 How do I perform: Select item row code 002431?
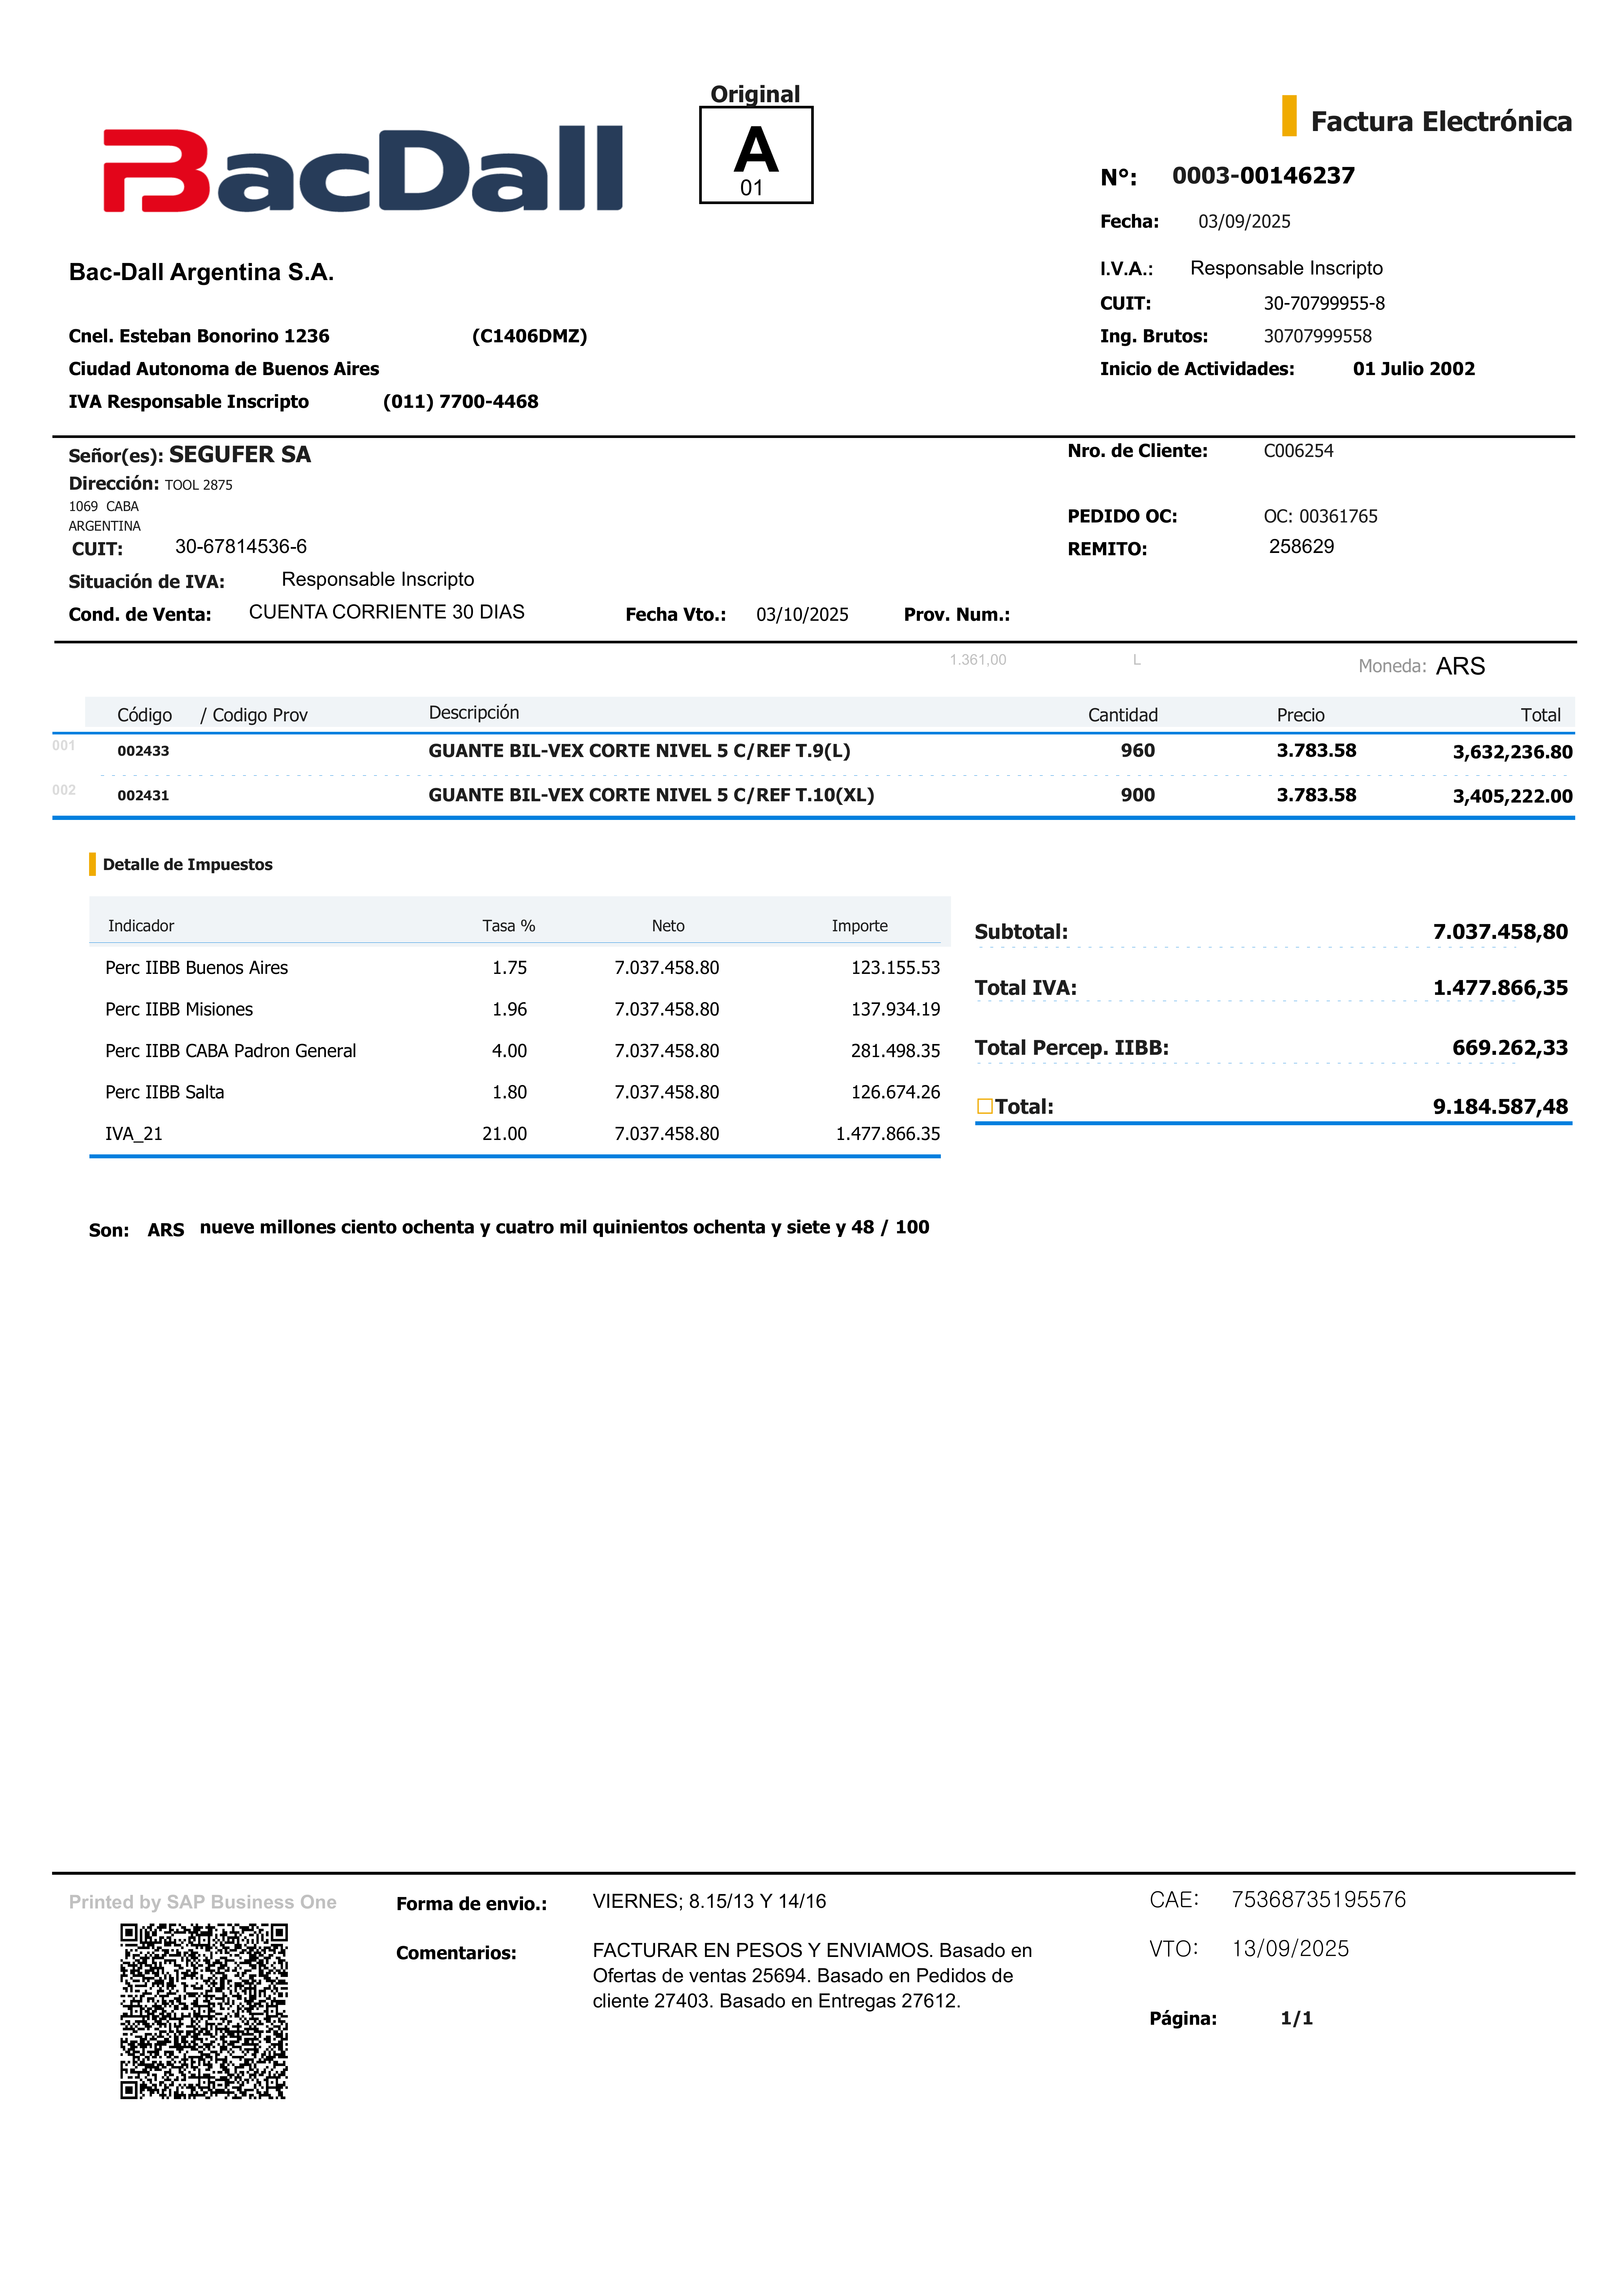tap(143, 796)
